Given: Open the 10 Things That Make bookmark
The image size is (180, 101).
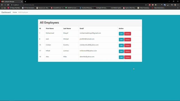Looking at the screenshot, I should tap(14, 8).
